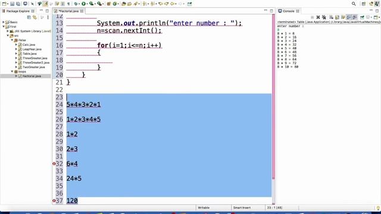
Task: Click the Open Type folder icon
Action: coord(123,4)
